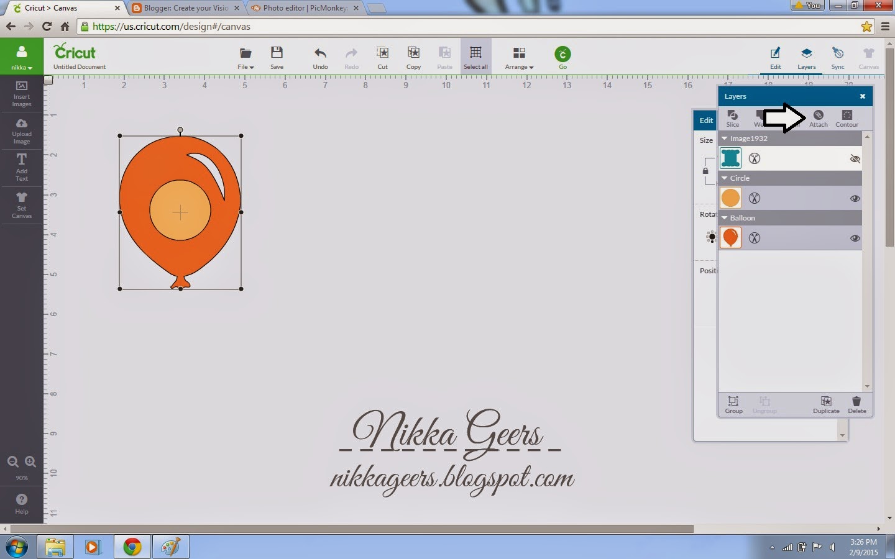895x559 pixels.
Task: Show the hidden Image1932 layer
Action: tap(855, 159)
